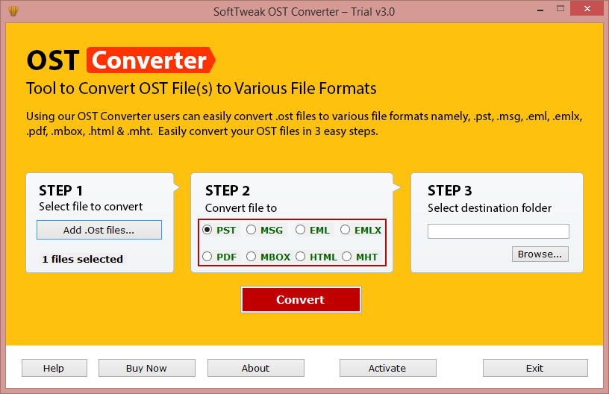The width and height of the screenshot is (609, 394).
Task: Click the OST Converter logo banner
Action: coord(121,60)
